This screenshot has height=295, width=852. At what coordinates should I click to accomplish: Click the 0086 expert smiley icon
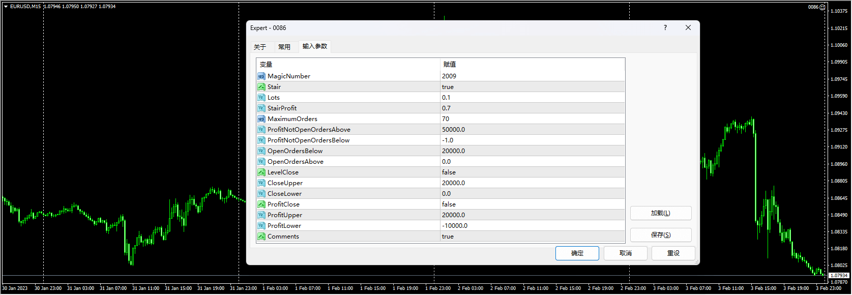822,7
